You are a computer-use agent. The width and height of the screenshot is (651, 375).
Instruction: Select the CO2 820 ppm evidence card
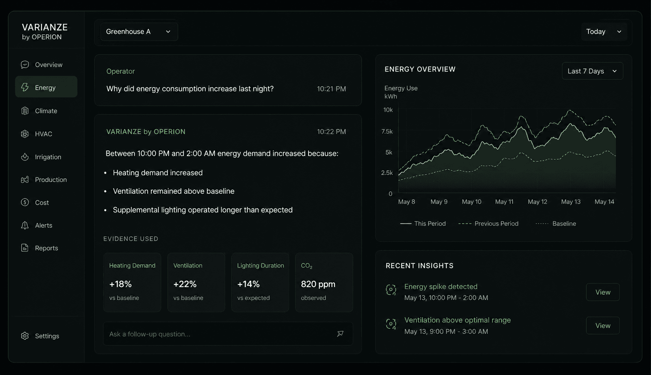coord(324,282)
